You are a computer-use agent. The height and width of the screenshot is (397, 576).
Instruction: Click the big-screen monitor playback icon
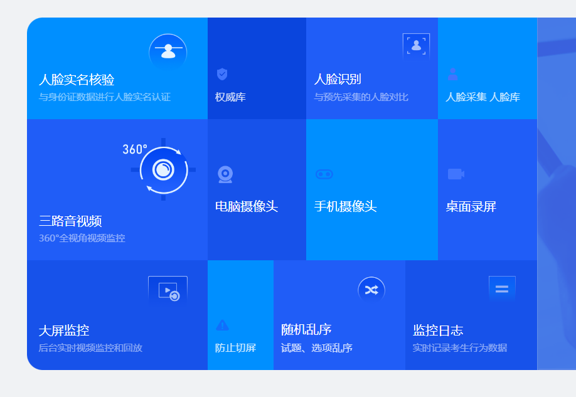click(x=168, y=291)
